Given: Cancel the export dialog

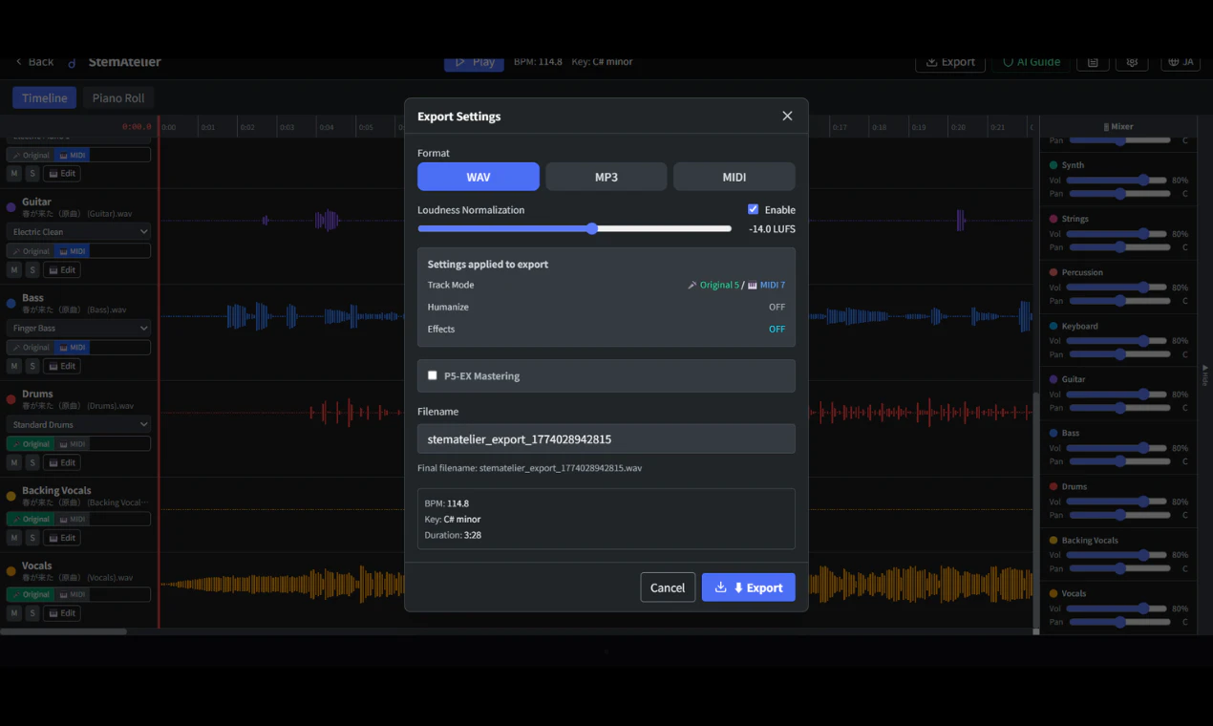Looking at the screenshot, I should pyautogui.click(x=667, y=587).
